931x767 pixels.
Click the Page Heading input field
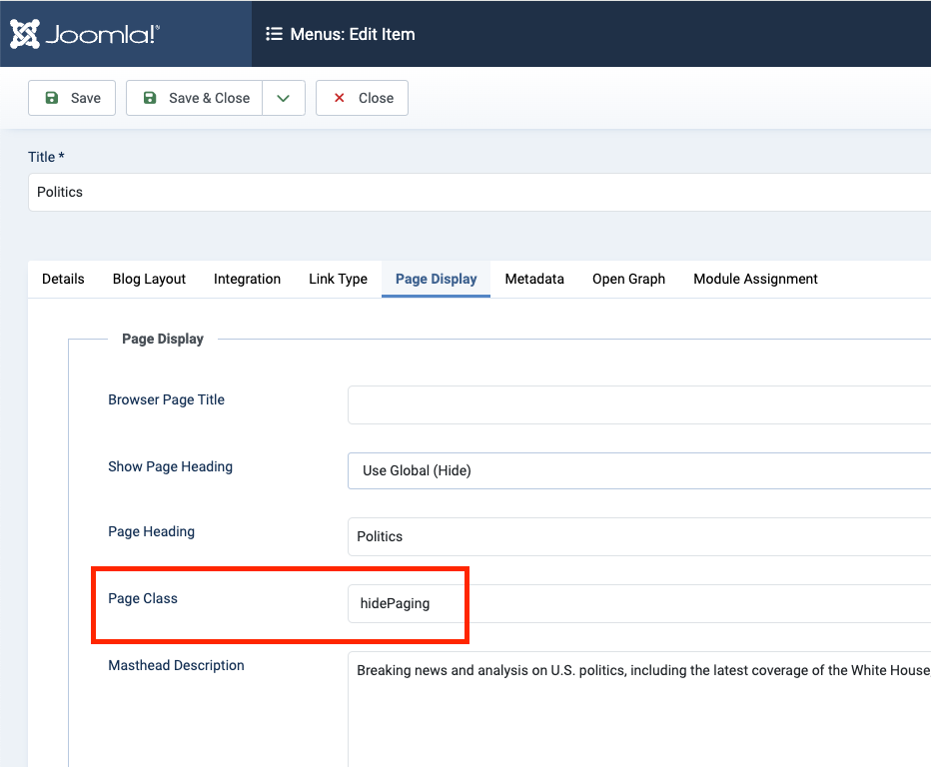pos(639,536)
